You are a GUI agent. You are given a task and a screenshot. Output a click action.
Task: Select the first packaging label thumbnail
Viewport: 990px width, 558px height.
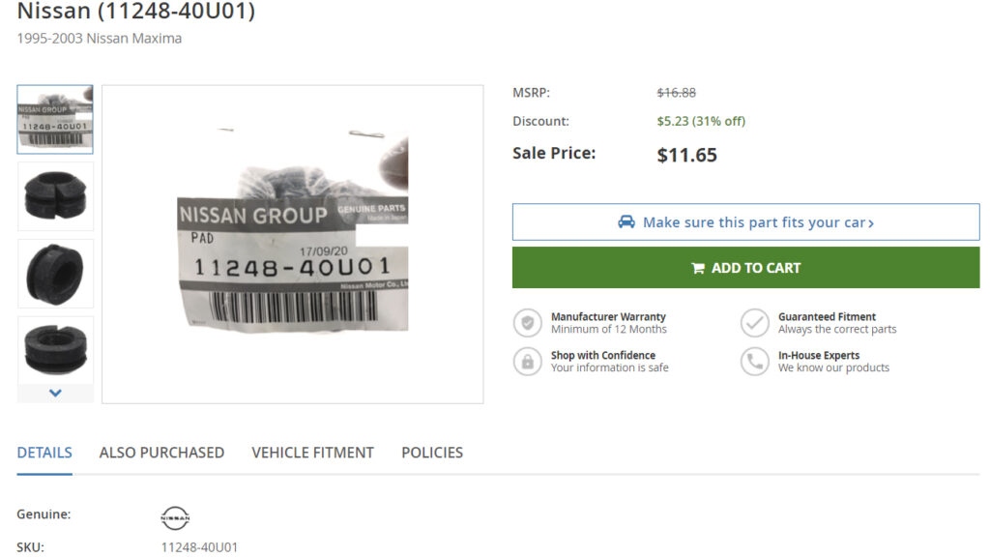55,120
